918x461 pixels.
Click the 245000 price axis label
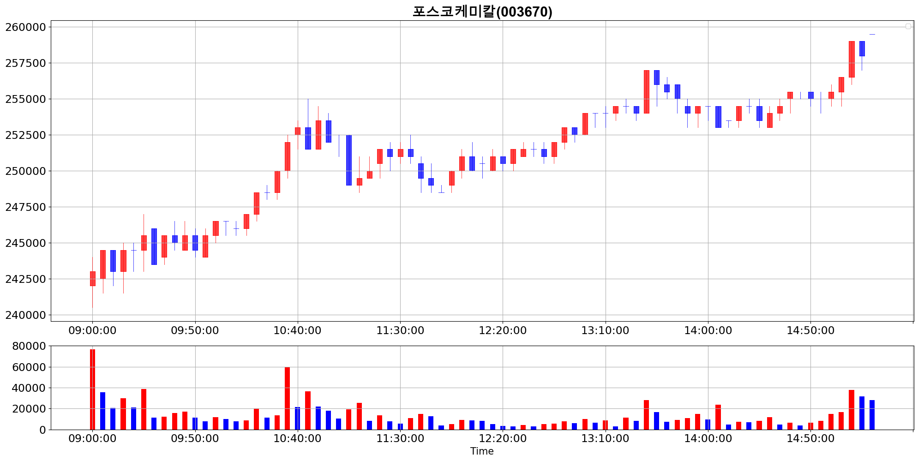(25, 243)
